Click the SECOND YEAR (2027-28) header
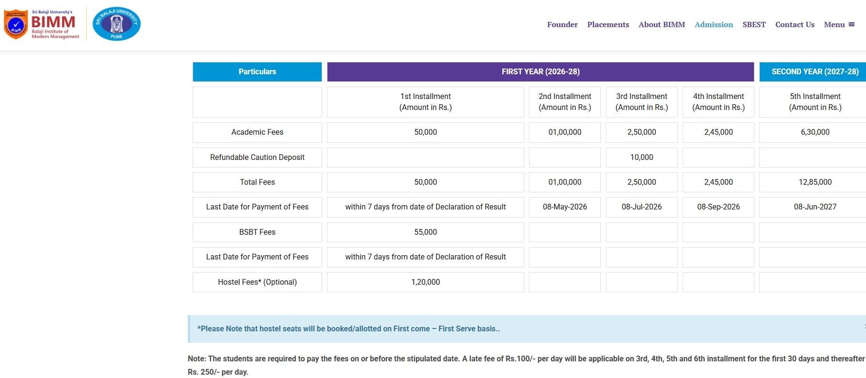The height and width of the screenshot is (378, 866). [815, 71]
